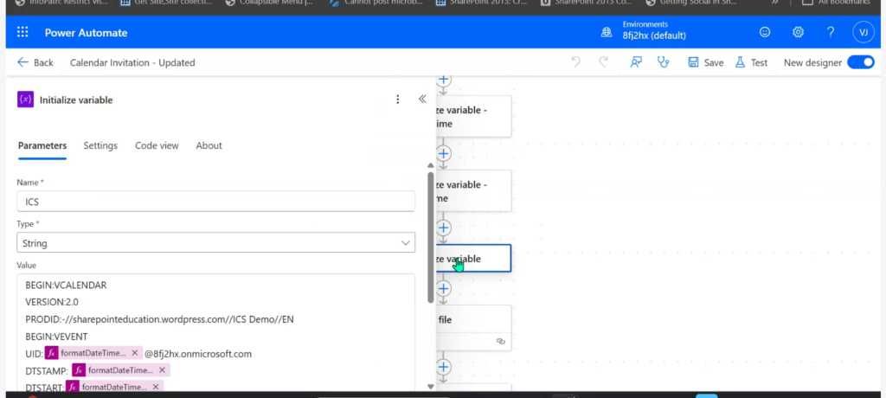This screenshot has width=886, height=398.
Task: Select the file action card on canvas
Action: point(473,328)
